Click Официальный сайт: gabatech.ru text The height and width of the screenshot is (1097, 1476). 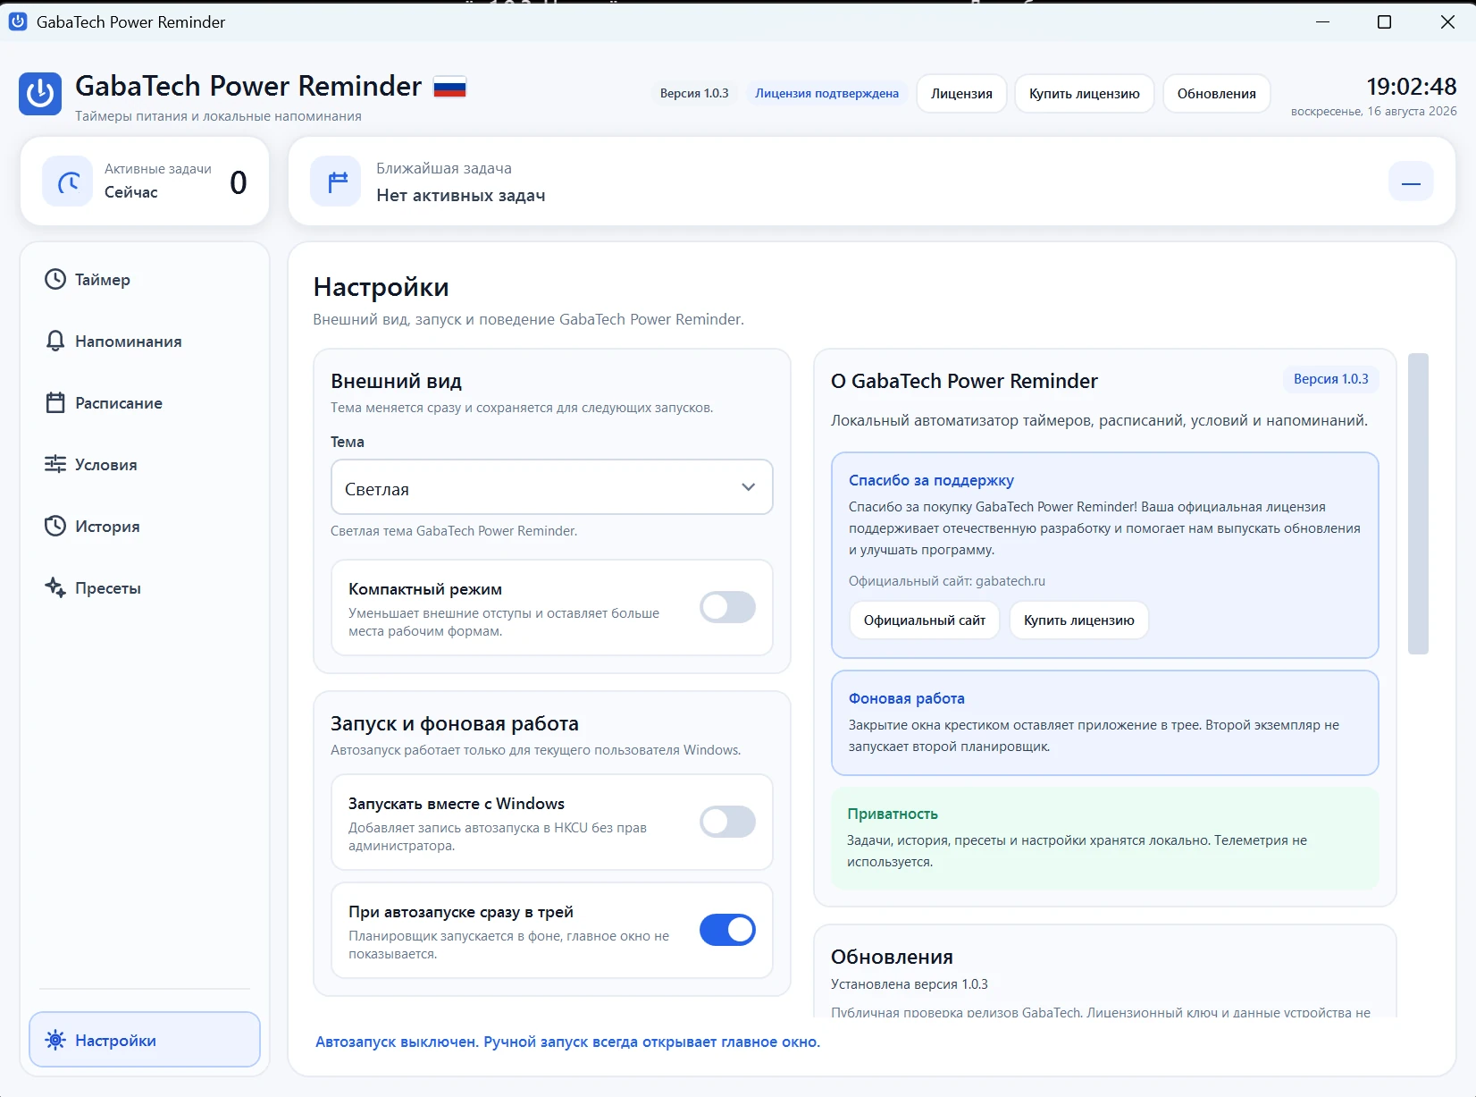click(946, 581)
